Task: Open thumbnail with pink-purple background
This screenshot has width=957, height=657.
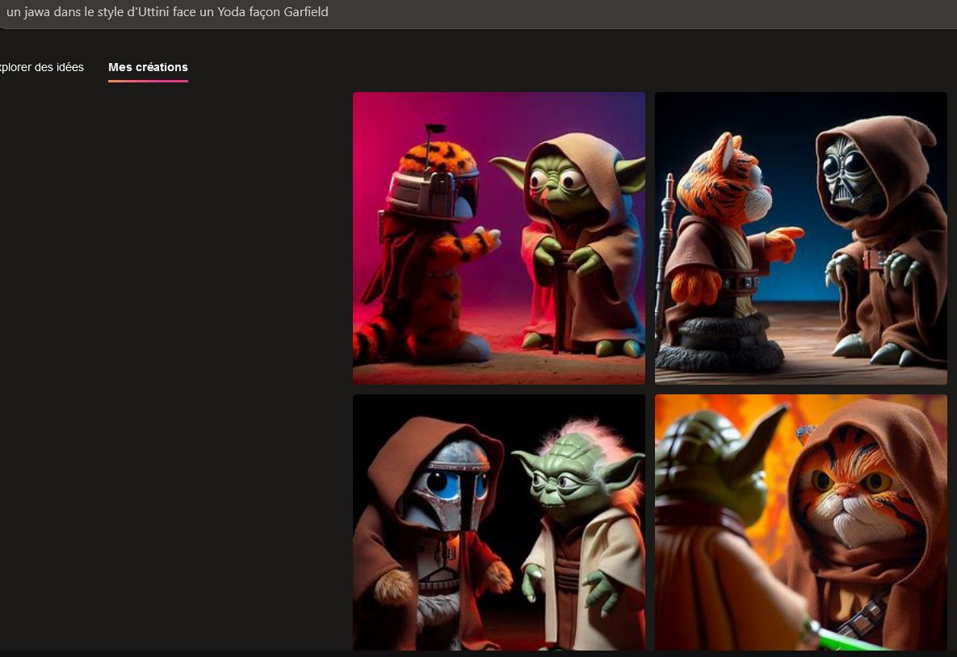Action: [498, 238]
